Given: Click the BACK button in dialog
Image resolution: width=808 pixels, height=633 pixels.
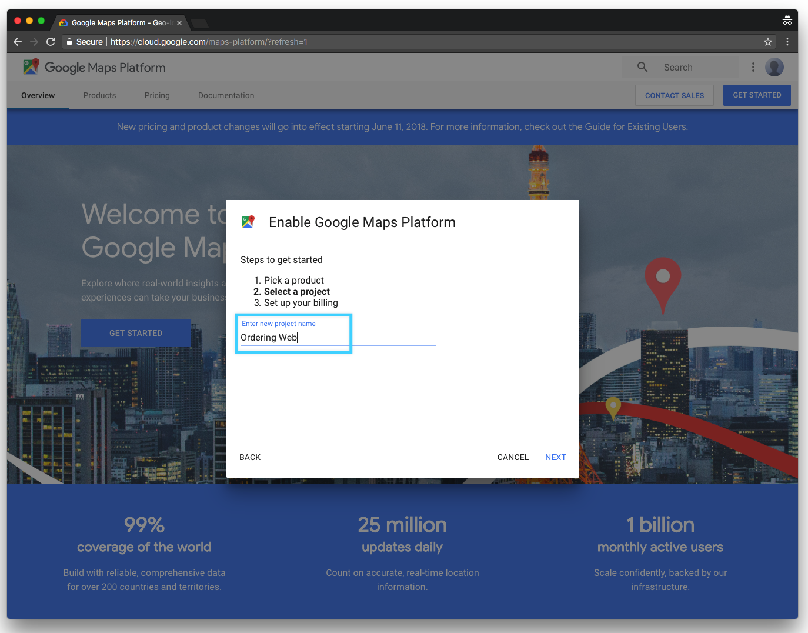Looking at the screenshot, I should [x=250, y=457].
